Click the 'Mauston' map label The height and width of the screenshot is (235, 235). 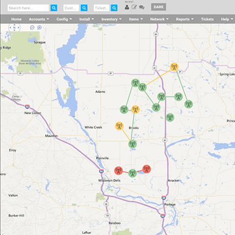coord(51,136)
